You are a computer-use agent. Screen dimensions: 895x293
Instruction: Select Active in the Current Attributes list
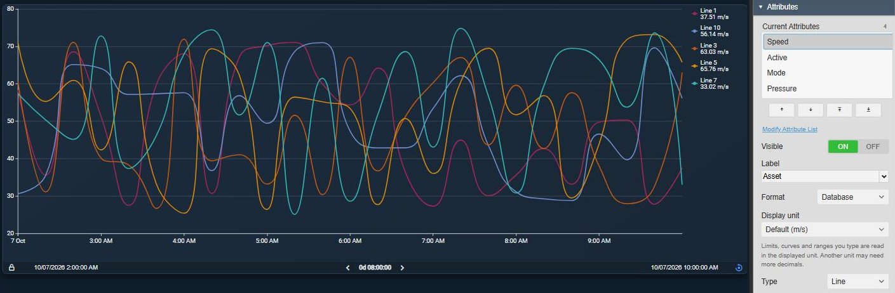(828, 58)
